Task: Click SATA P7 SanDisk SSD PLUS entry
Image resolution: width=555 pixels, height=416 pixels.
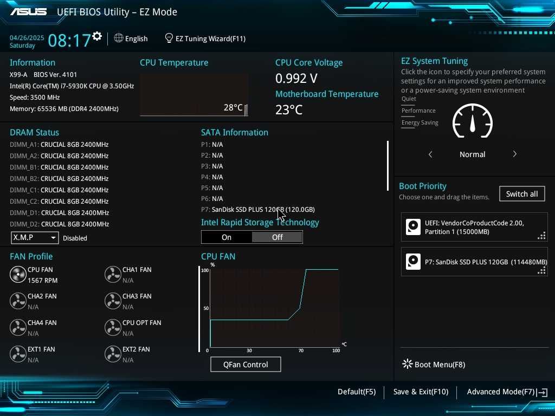Action: point(258,210)
